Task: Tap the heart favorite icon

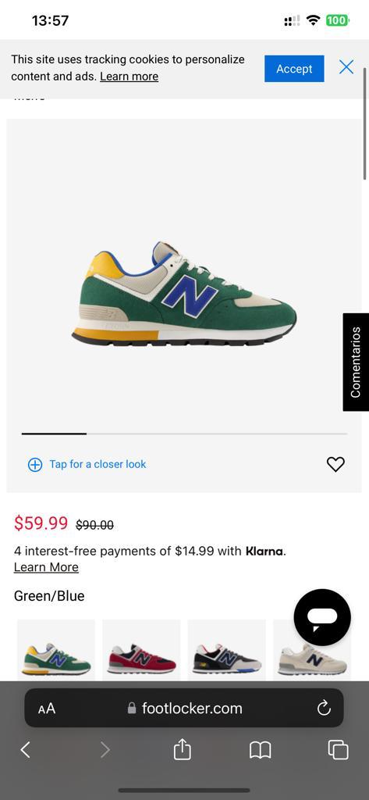Action: pyautogui.click(x=335, y=464)
